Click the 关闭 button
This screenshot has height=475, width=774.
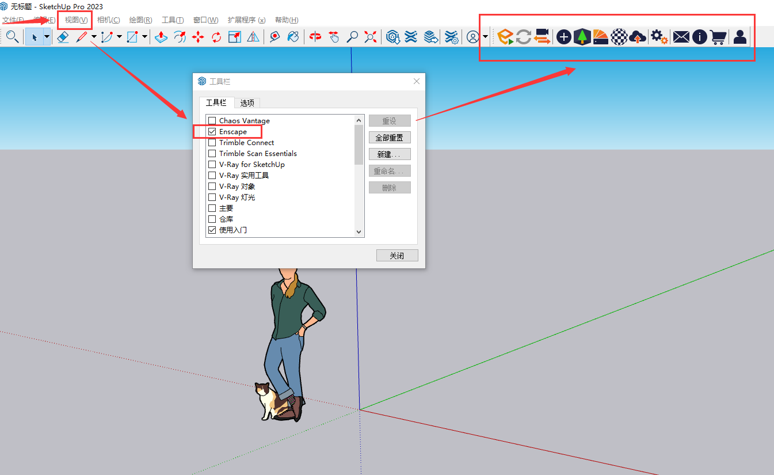tap(397, 255)
